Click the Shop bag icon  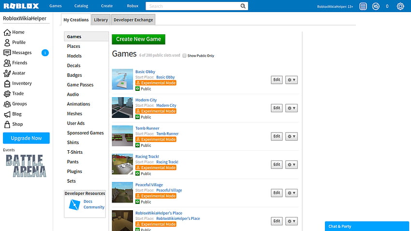pos(7,124)
